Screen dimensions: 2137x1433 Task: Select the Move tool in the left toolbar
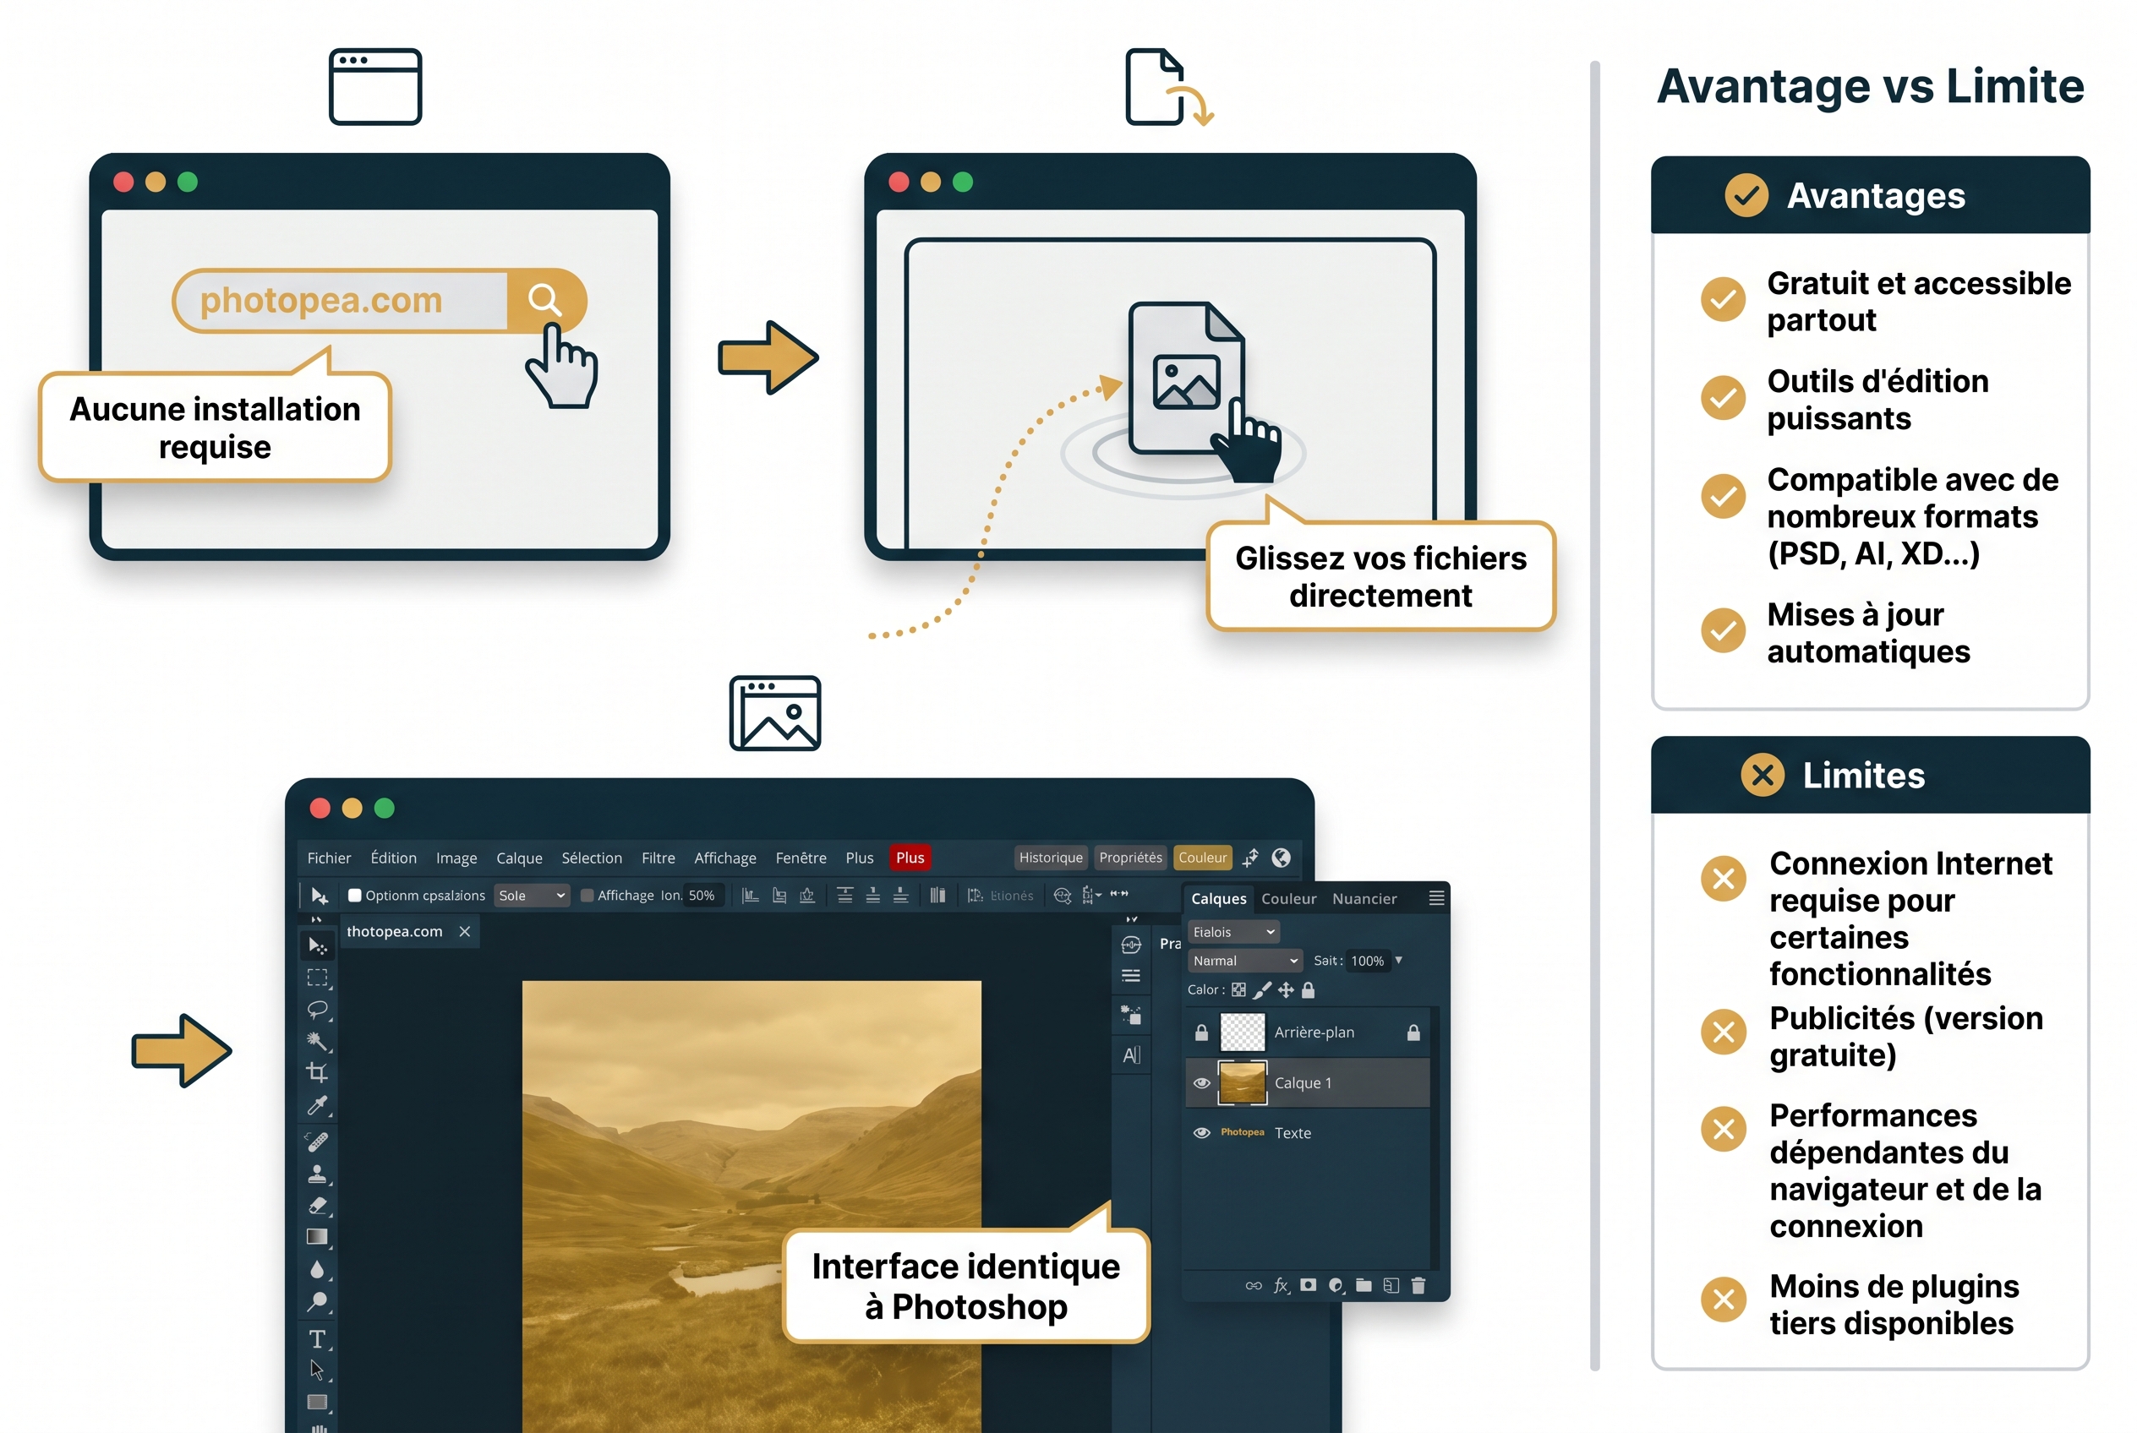[x=317, y=945]
